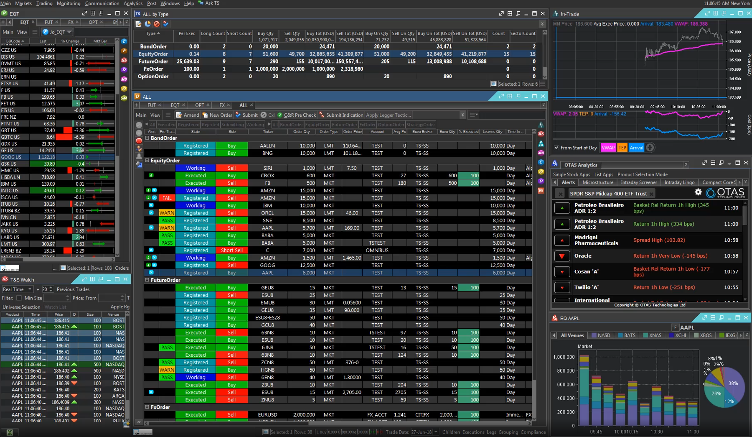752x437 pixels.
Task: Click the New Order toolbar icon
Action: click(205, 115)
